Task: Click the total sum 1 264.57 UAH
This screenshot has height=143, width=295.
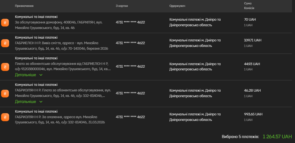Action: 277,137
